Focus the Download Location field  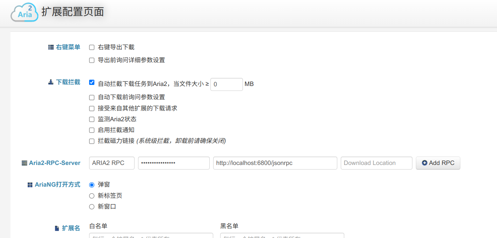click(x=376, y=163)
